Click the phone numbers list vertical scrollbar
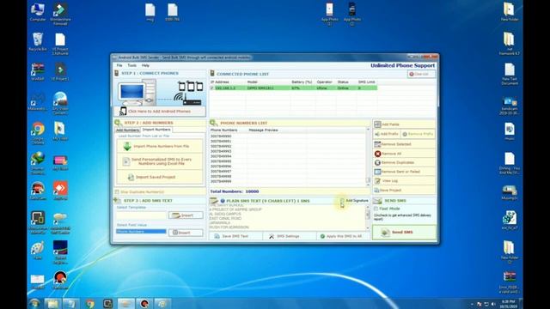This screenshot has height=309, width=550. tap(368, 156)
